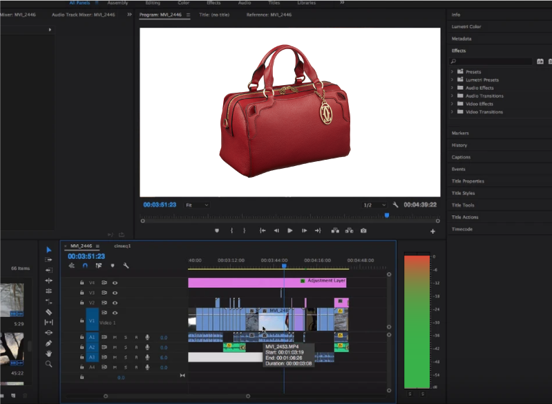This screenshot has height=404, width=552.
Task: Play the sequence in Program monitor
Action: (x=289, y=230)
